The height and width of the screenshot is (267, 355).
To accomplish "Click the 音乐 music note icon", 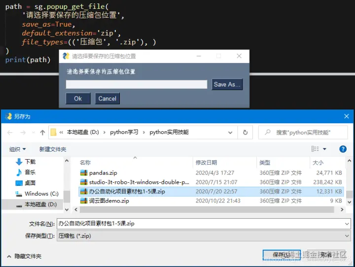I will tap(19, 172).
